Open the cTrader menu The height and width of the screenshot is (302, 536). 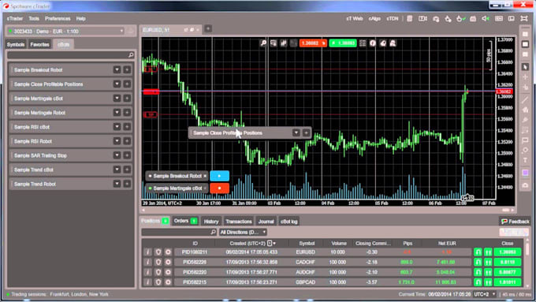coord(15,19)
